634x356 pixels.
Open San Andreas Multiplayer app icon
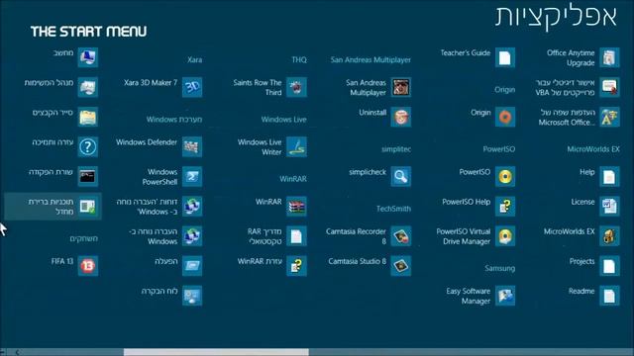click(400, 87)
